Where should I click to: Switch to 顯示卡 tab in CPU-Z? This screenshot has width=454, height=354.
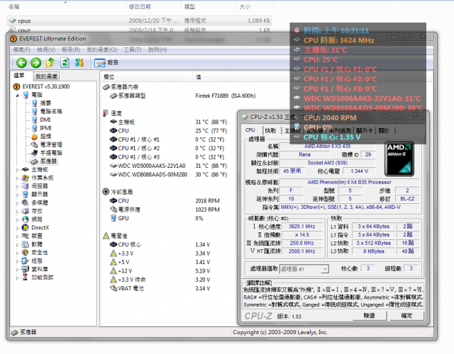click(x=365, y=131)
